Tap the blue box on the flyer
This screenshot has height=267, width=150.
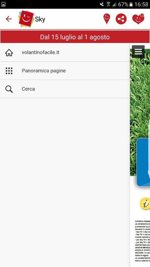[x=143, y=162]
